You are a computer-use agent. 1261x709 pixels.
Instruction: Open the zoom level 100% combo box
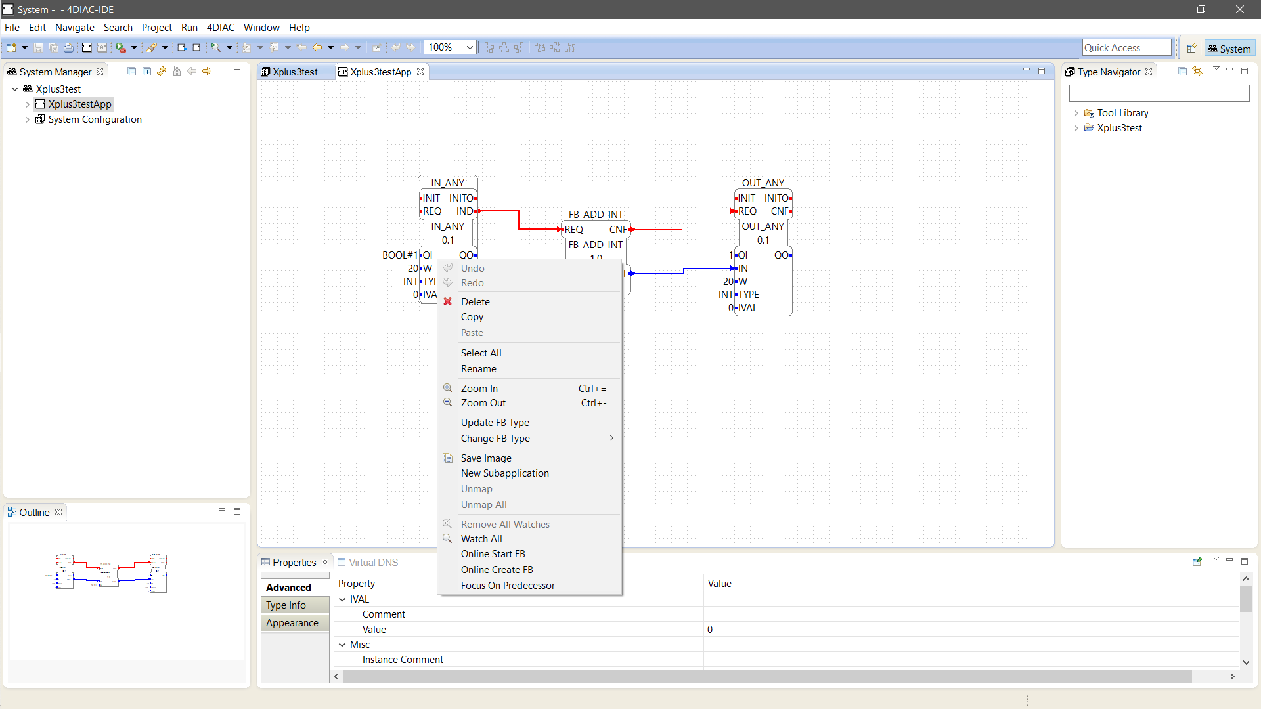(x=450, y=47)
